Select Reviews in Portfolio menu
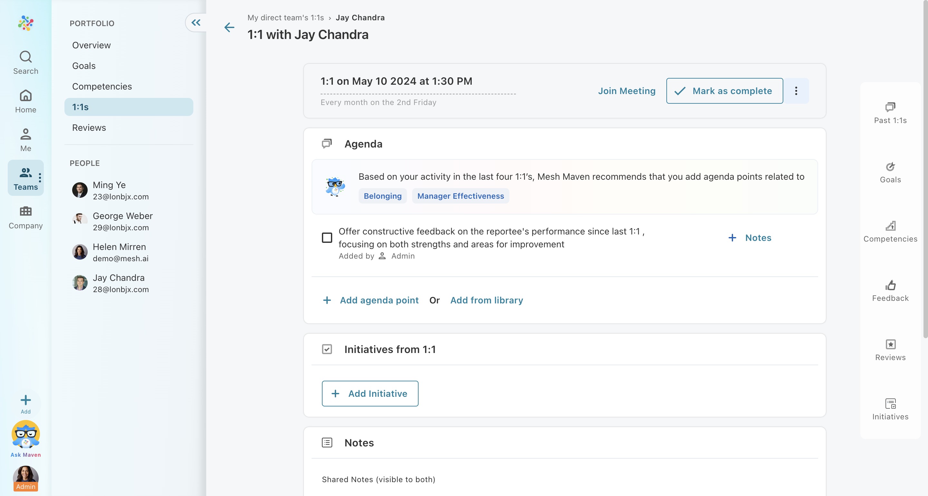Screen dimensions: 928x496 coord(89,128)
